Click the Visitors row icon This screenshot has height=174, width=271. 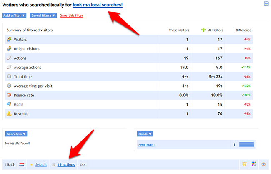point(9,40)
